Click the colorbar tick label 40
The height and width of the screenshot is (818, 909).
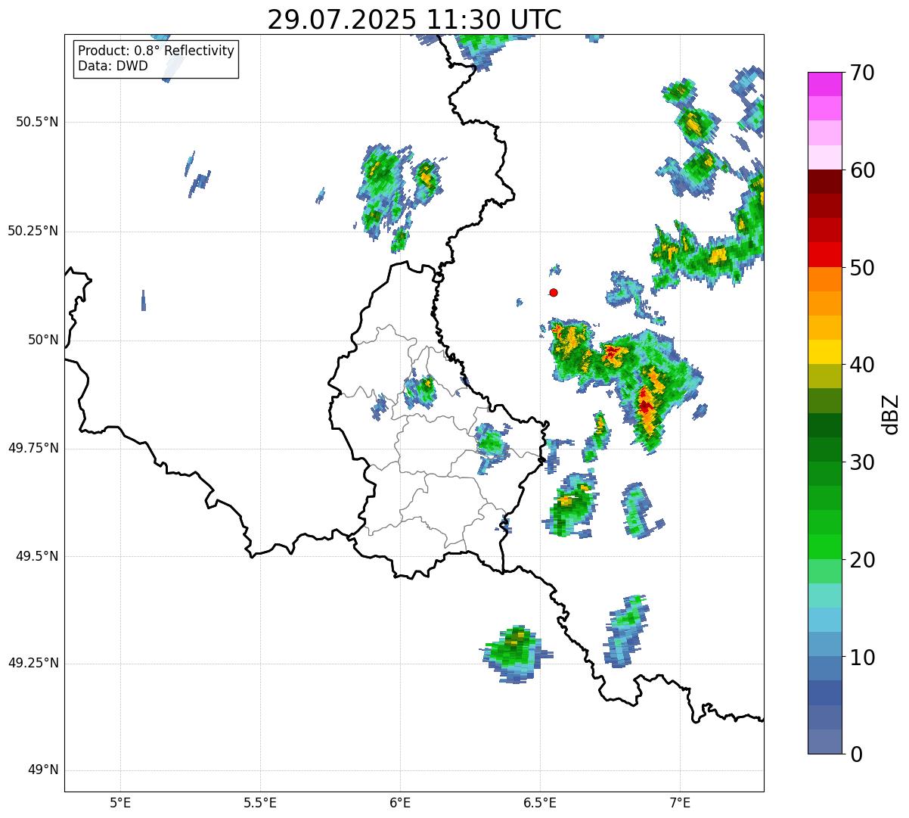click(x=862, y=365)
